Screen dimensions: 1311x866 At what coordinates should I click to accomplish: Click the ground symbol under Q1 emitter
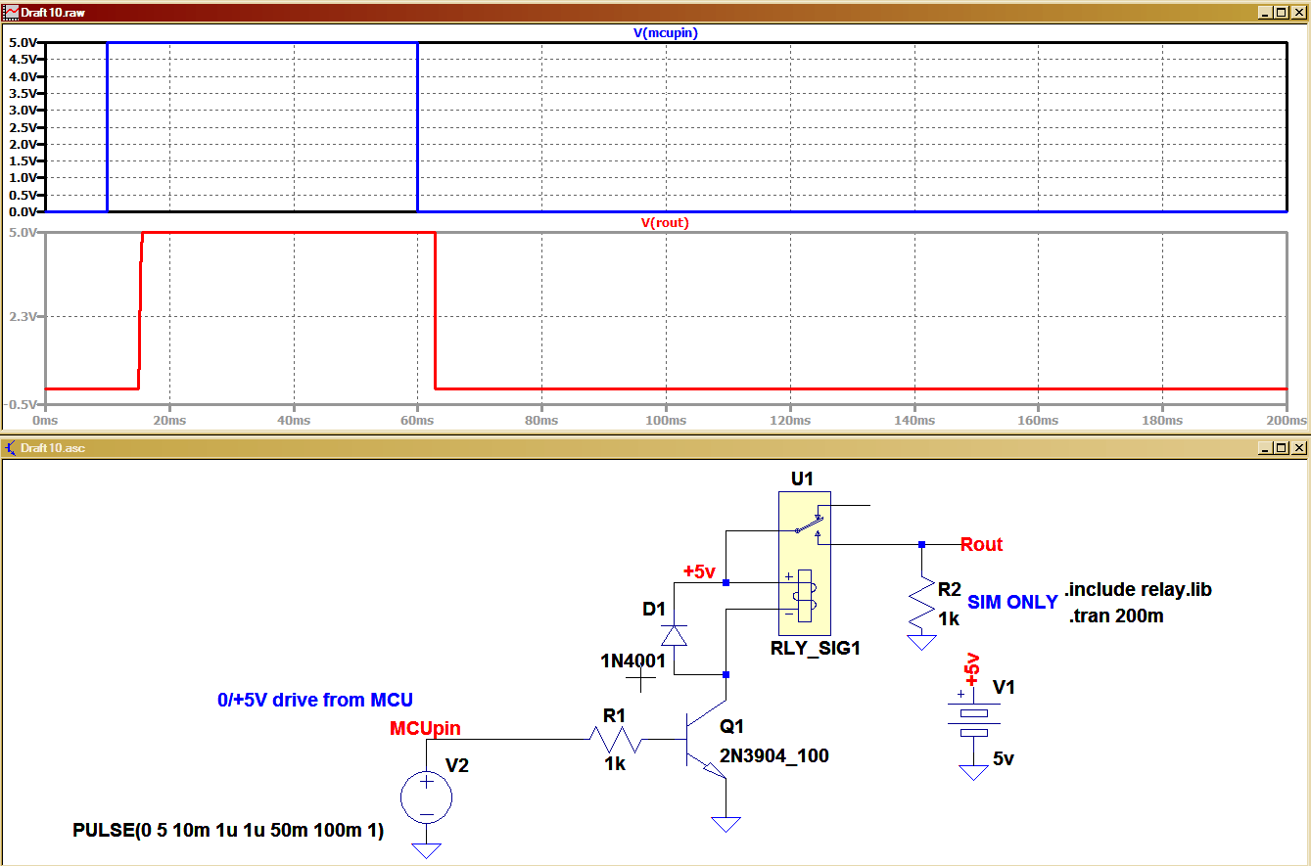726,823
